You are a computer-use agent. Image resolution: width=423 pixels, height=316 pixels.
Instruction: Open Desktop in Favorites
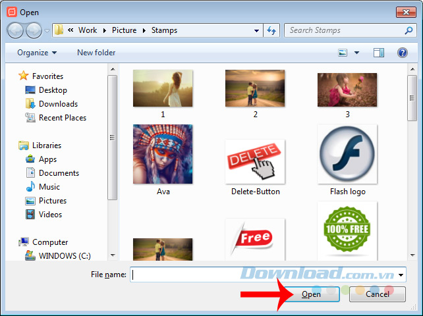53,90
